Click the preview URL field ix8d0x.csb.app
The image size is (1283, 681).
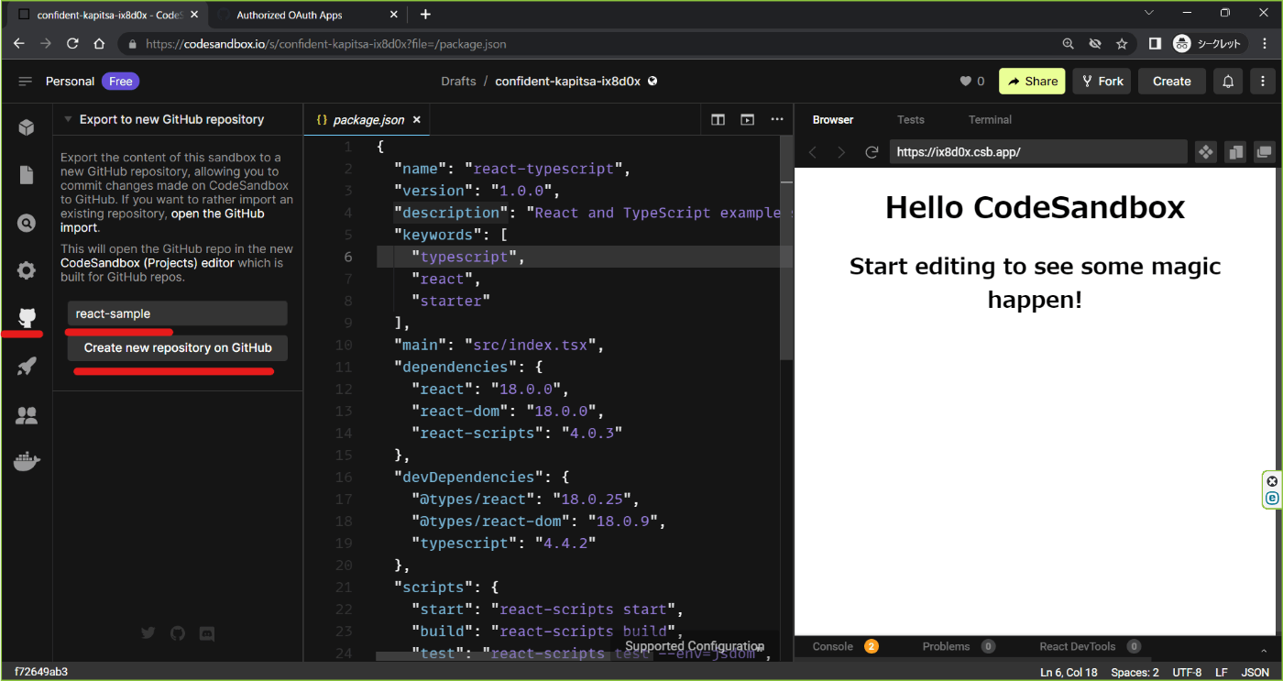pyautogui.click(x=1038, y=152)
